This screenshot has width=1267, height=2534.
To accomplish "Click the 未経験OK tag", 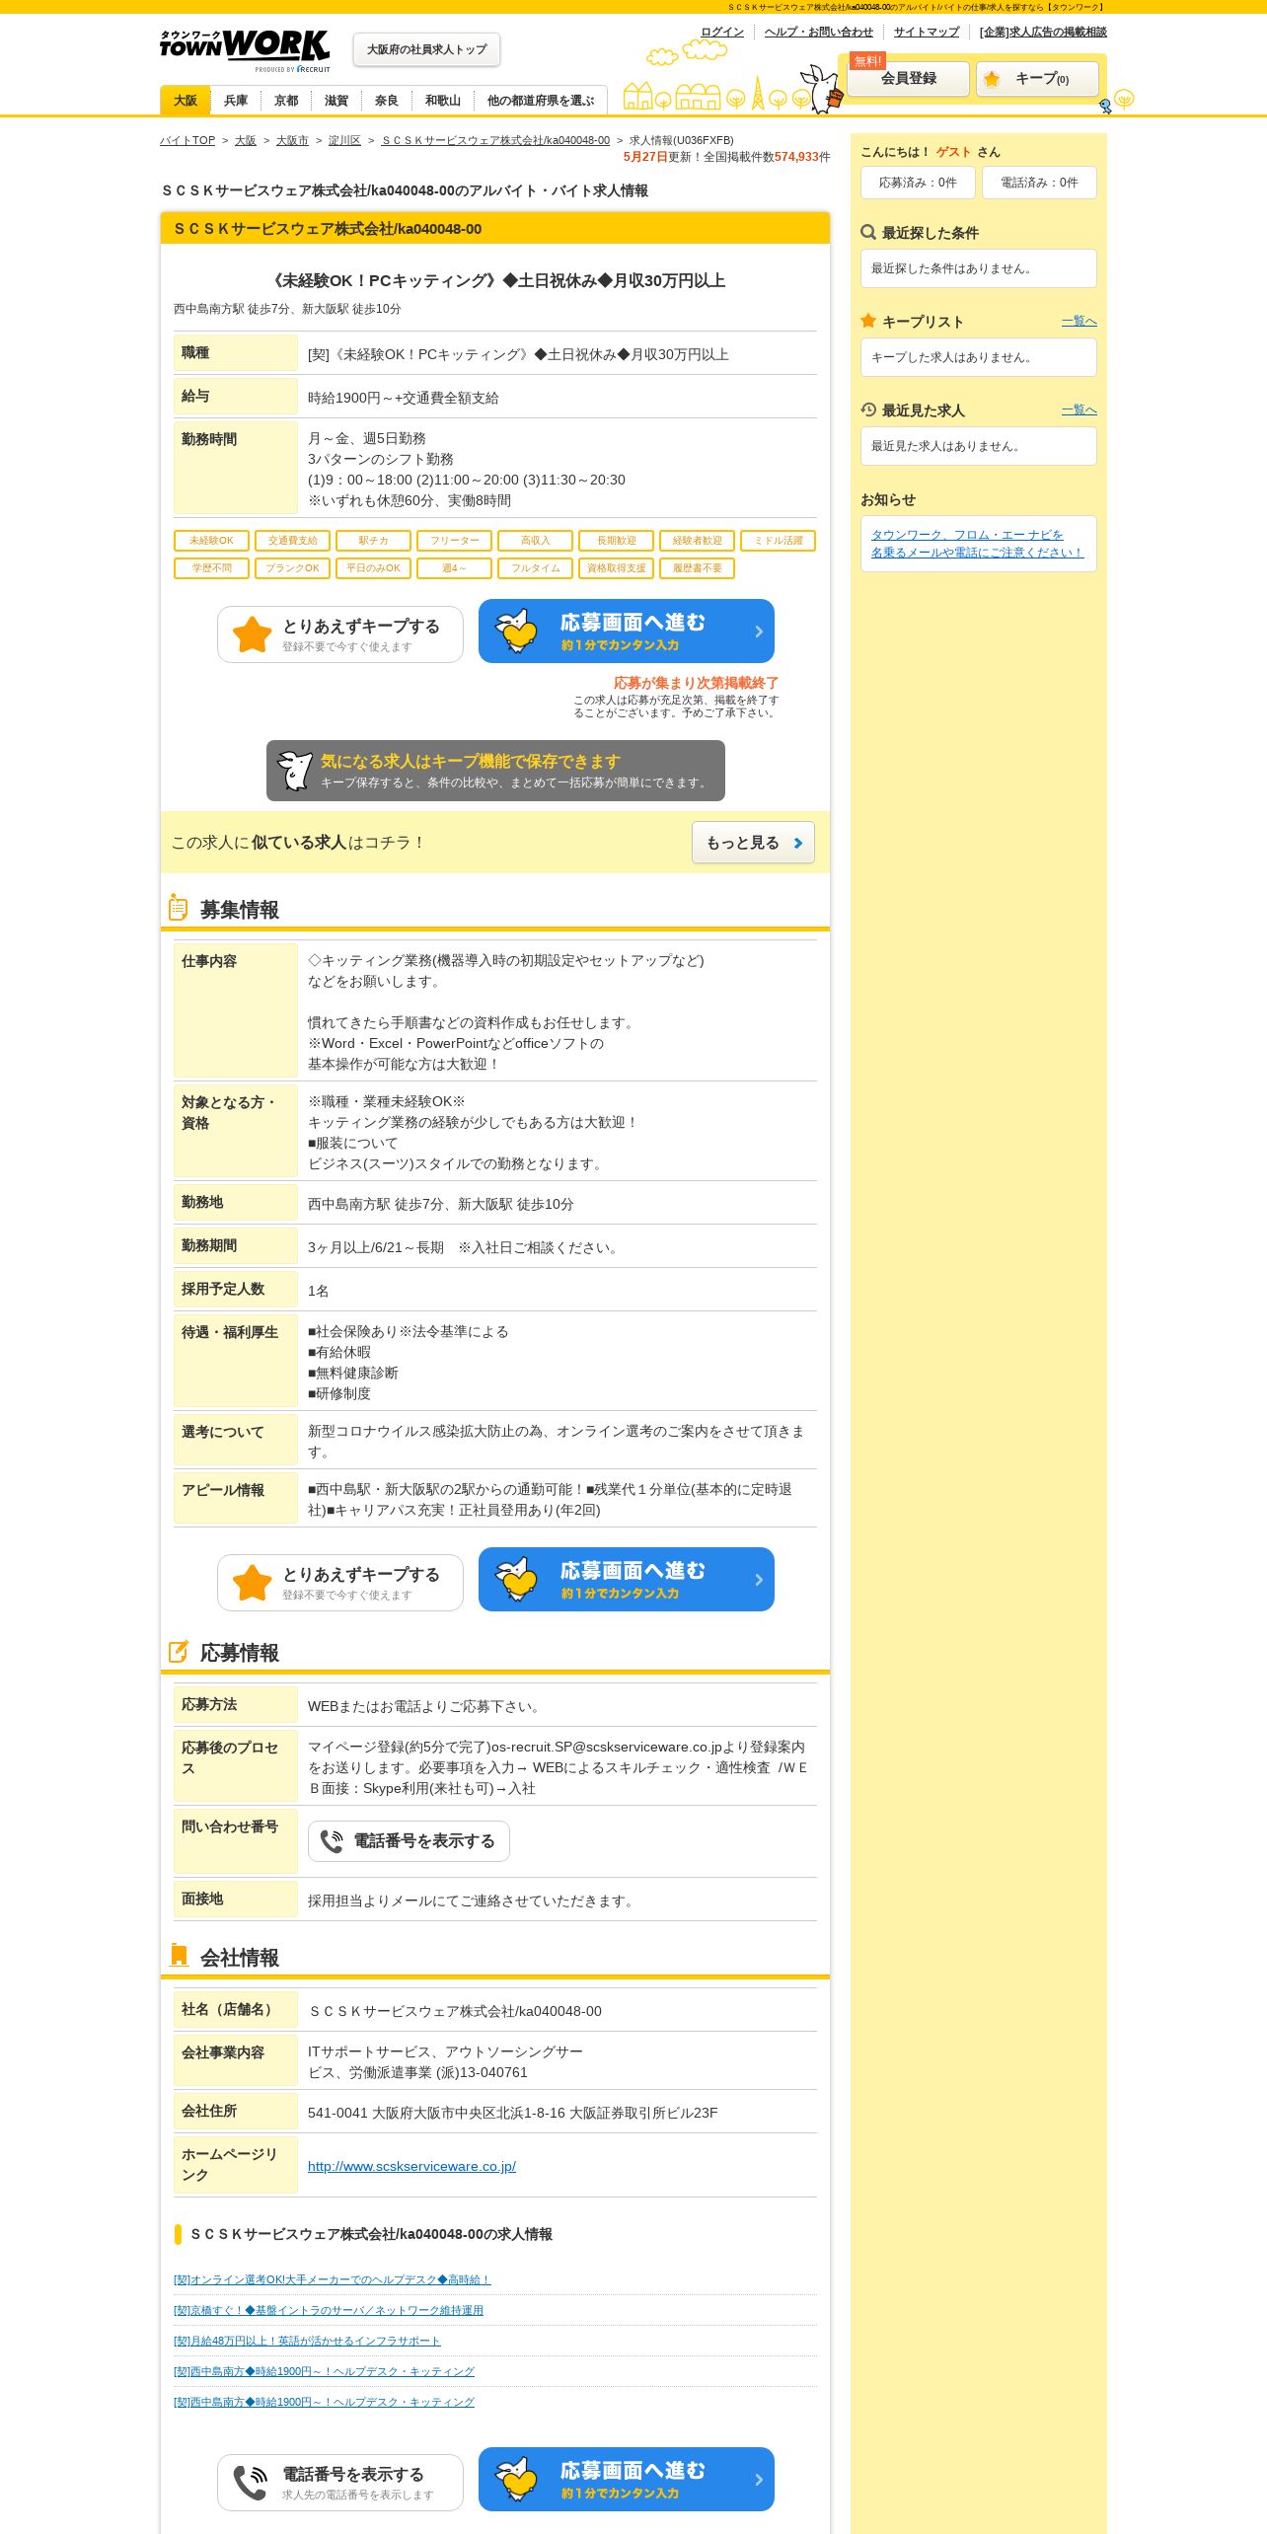I will coord(211,541).
